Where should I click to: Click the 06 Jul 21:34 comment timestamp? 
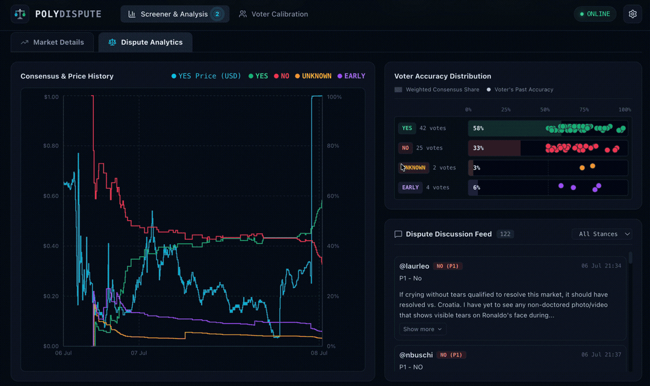coord(601,266)
